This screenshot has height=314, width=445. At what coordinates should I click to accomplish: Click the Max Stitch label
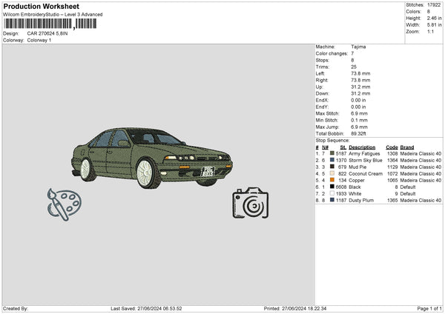point(327,113)
